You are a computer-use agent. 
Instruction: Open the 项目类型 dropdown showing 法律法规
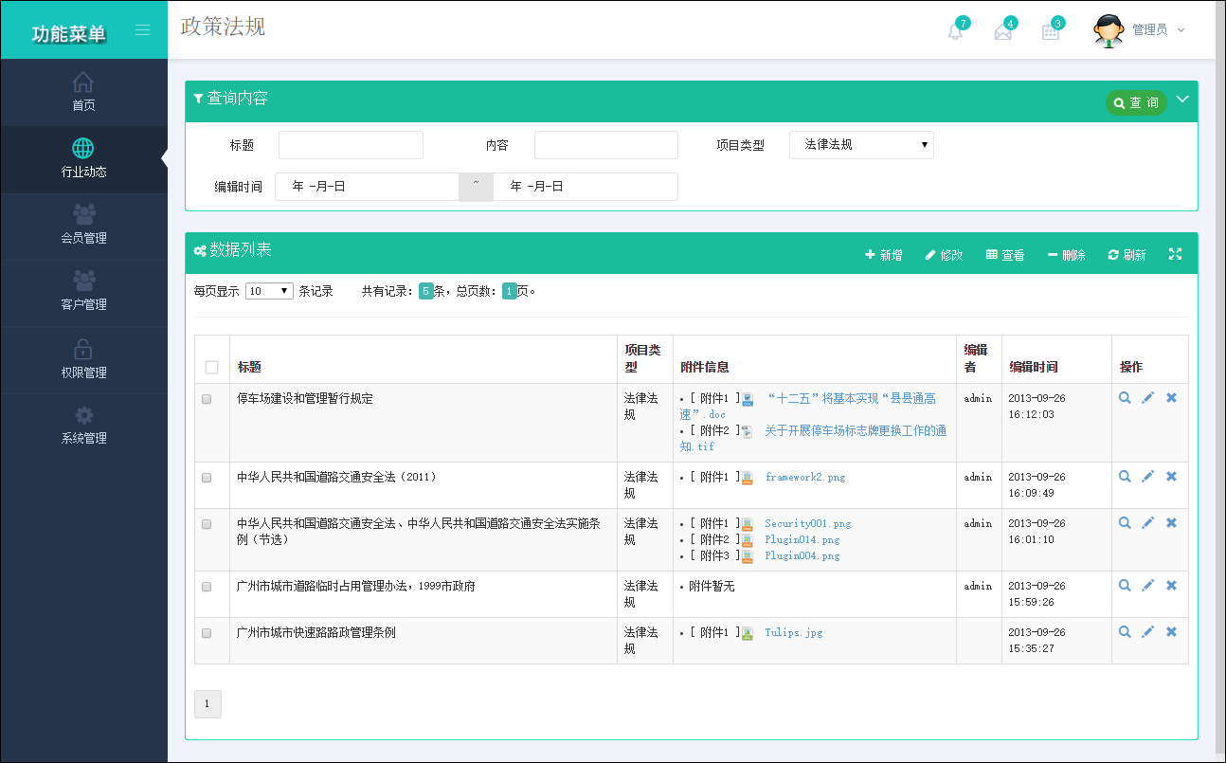[x=861, y=145]
